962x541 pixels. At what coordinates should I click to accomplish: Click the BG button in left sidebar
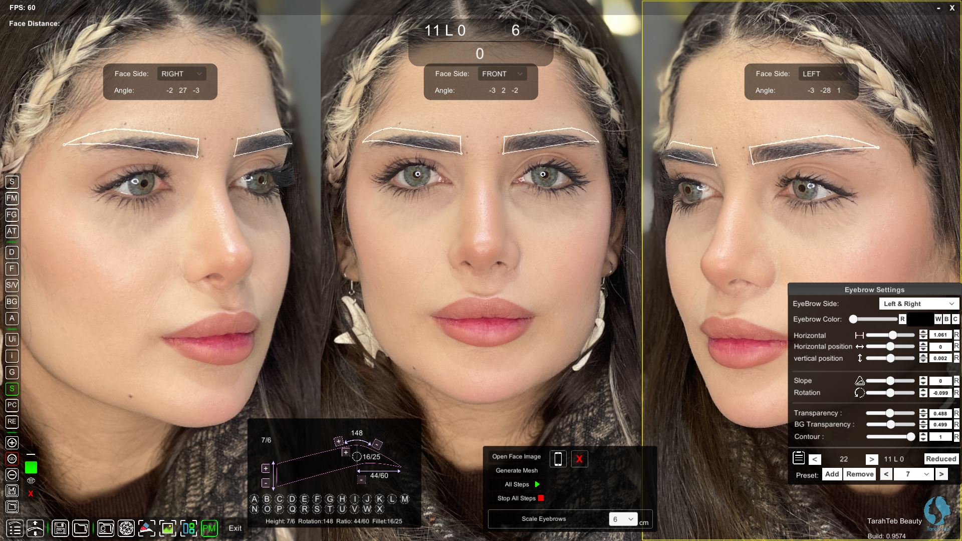pos(12,302)
